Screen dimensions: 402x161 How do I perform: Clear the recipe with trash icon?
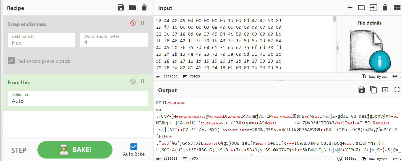click(144, 8)
